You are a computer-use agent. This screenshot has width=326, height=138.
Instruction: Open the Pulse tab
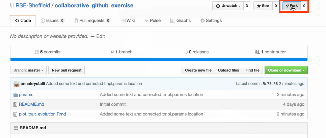(153, 20)
